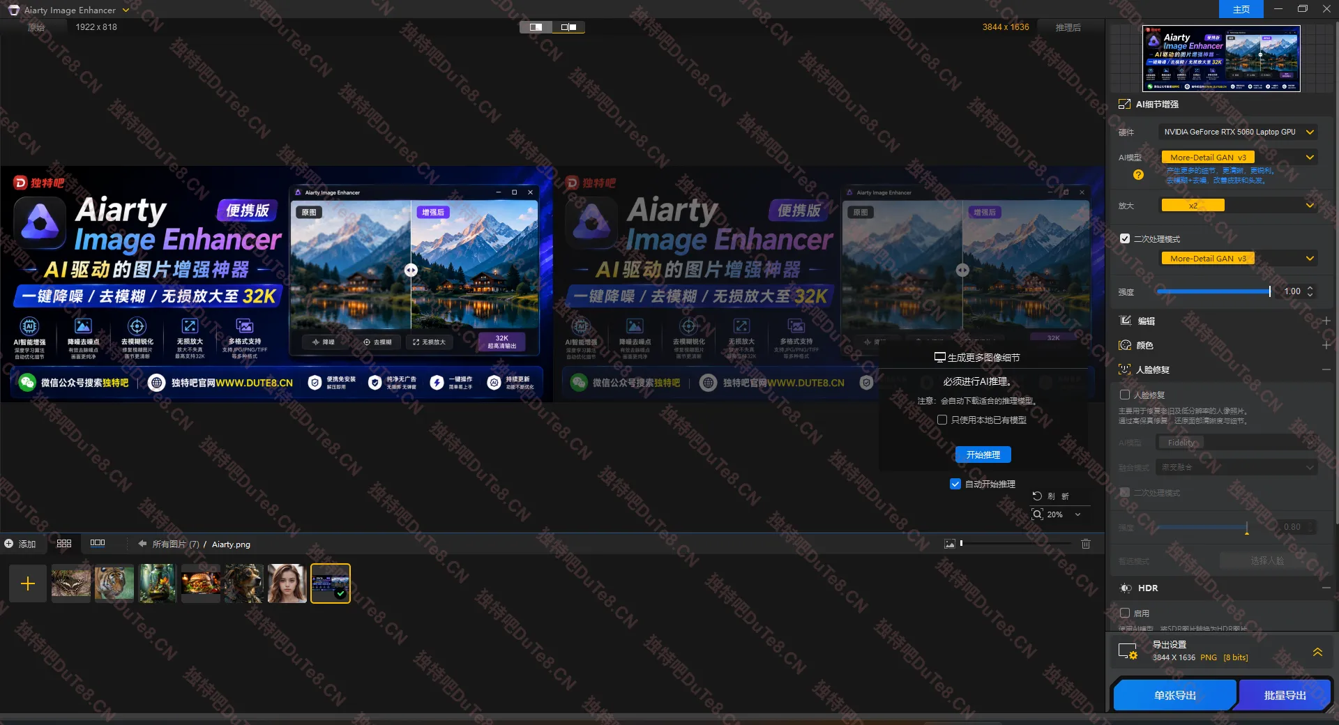Viewport: 1339px width, 725px height.
Task: Expand the 颜色 section with plus
Action: click(x=1326, y=345)
